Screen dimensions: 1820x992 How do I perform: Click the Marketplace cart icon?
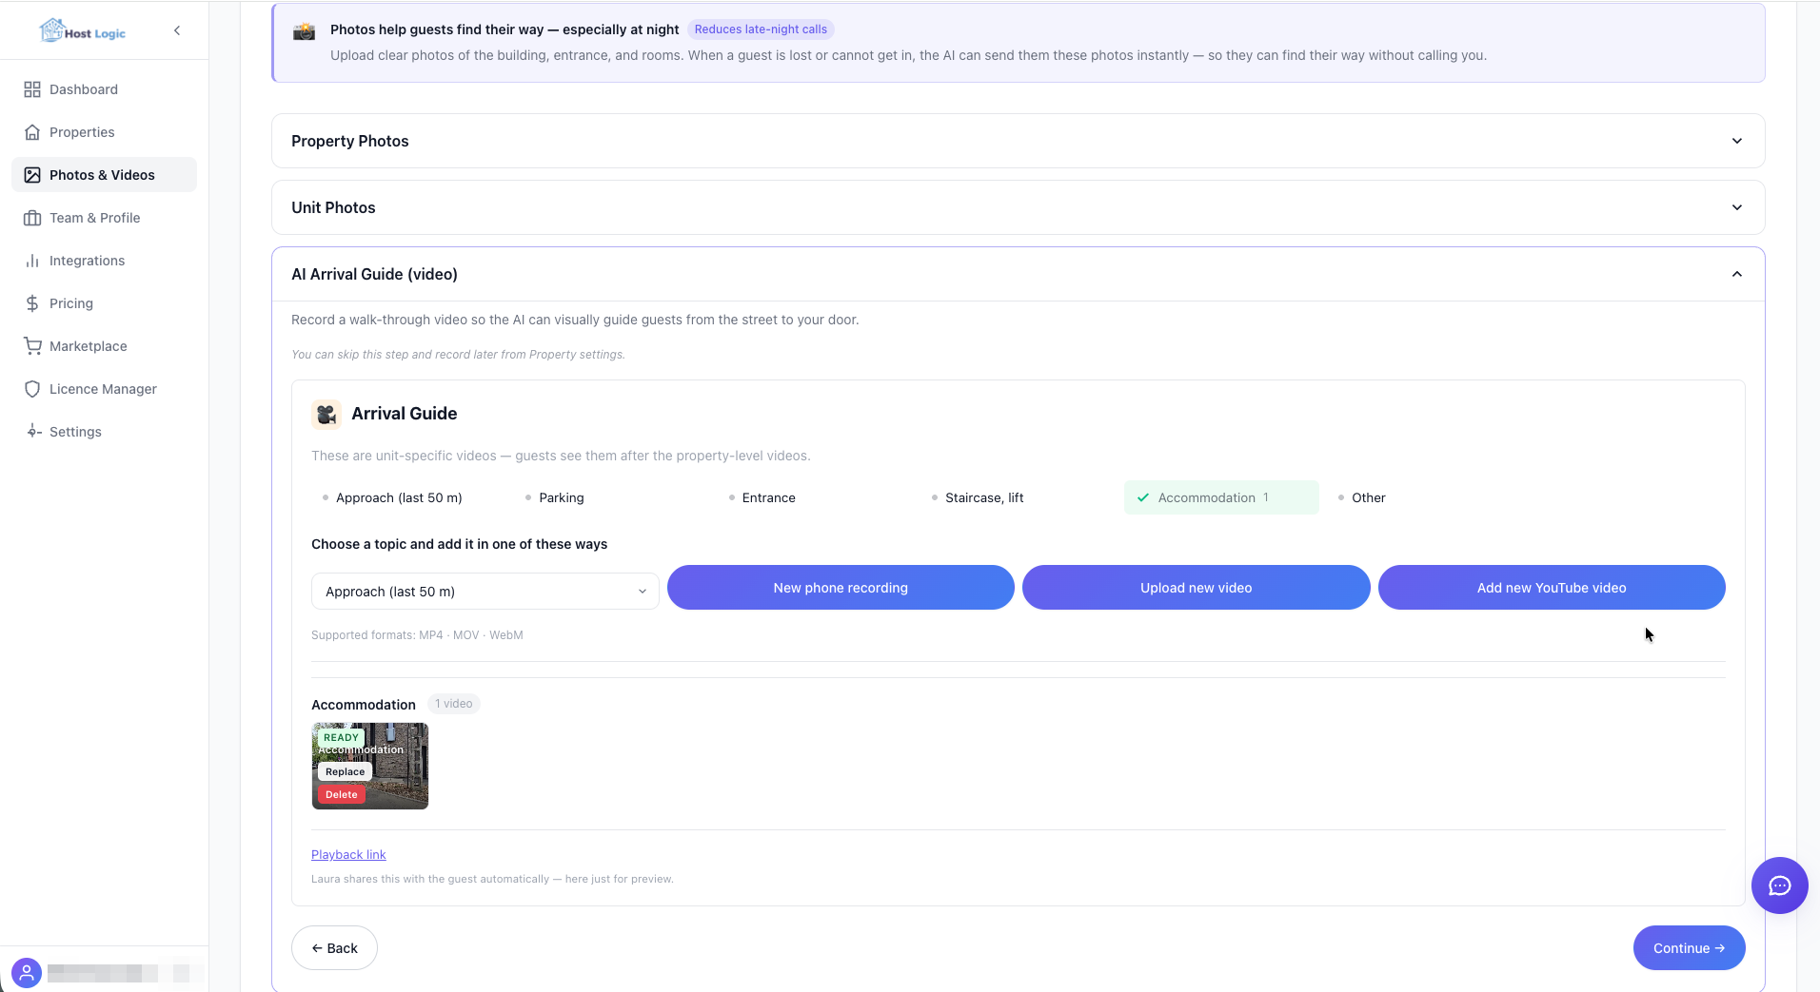pos(32,346)
